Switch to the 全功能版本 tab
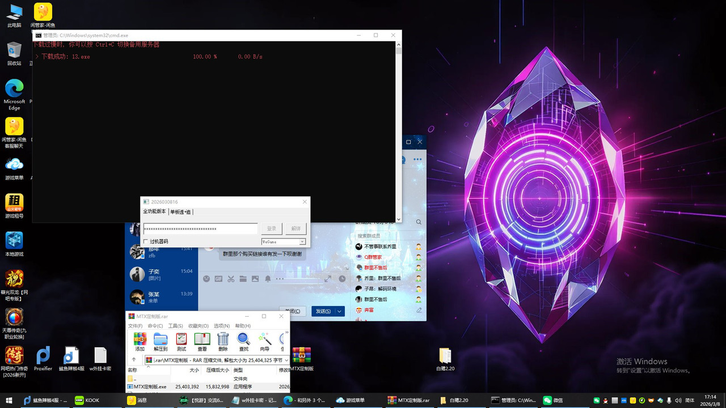 click(154, 211)
